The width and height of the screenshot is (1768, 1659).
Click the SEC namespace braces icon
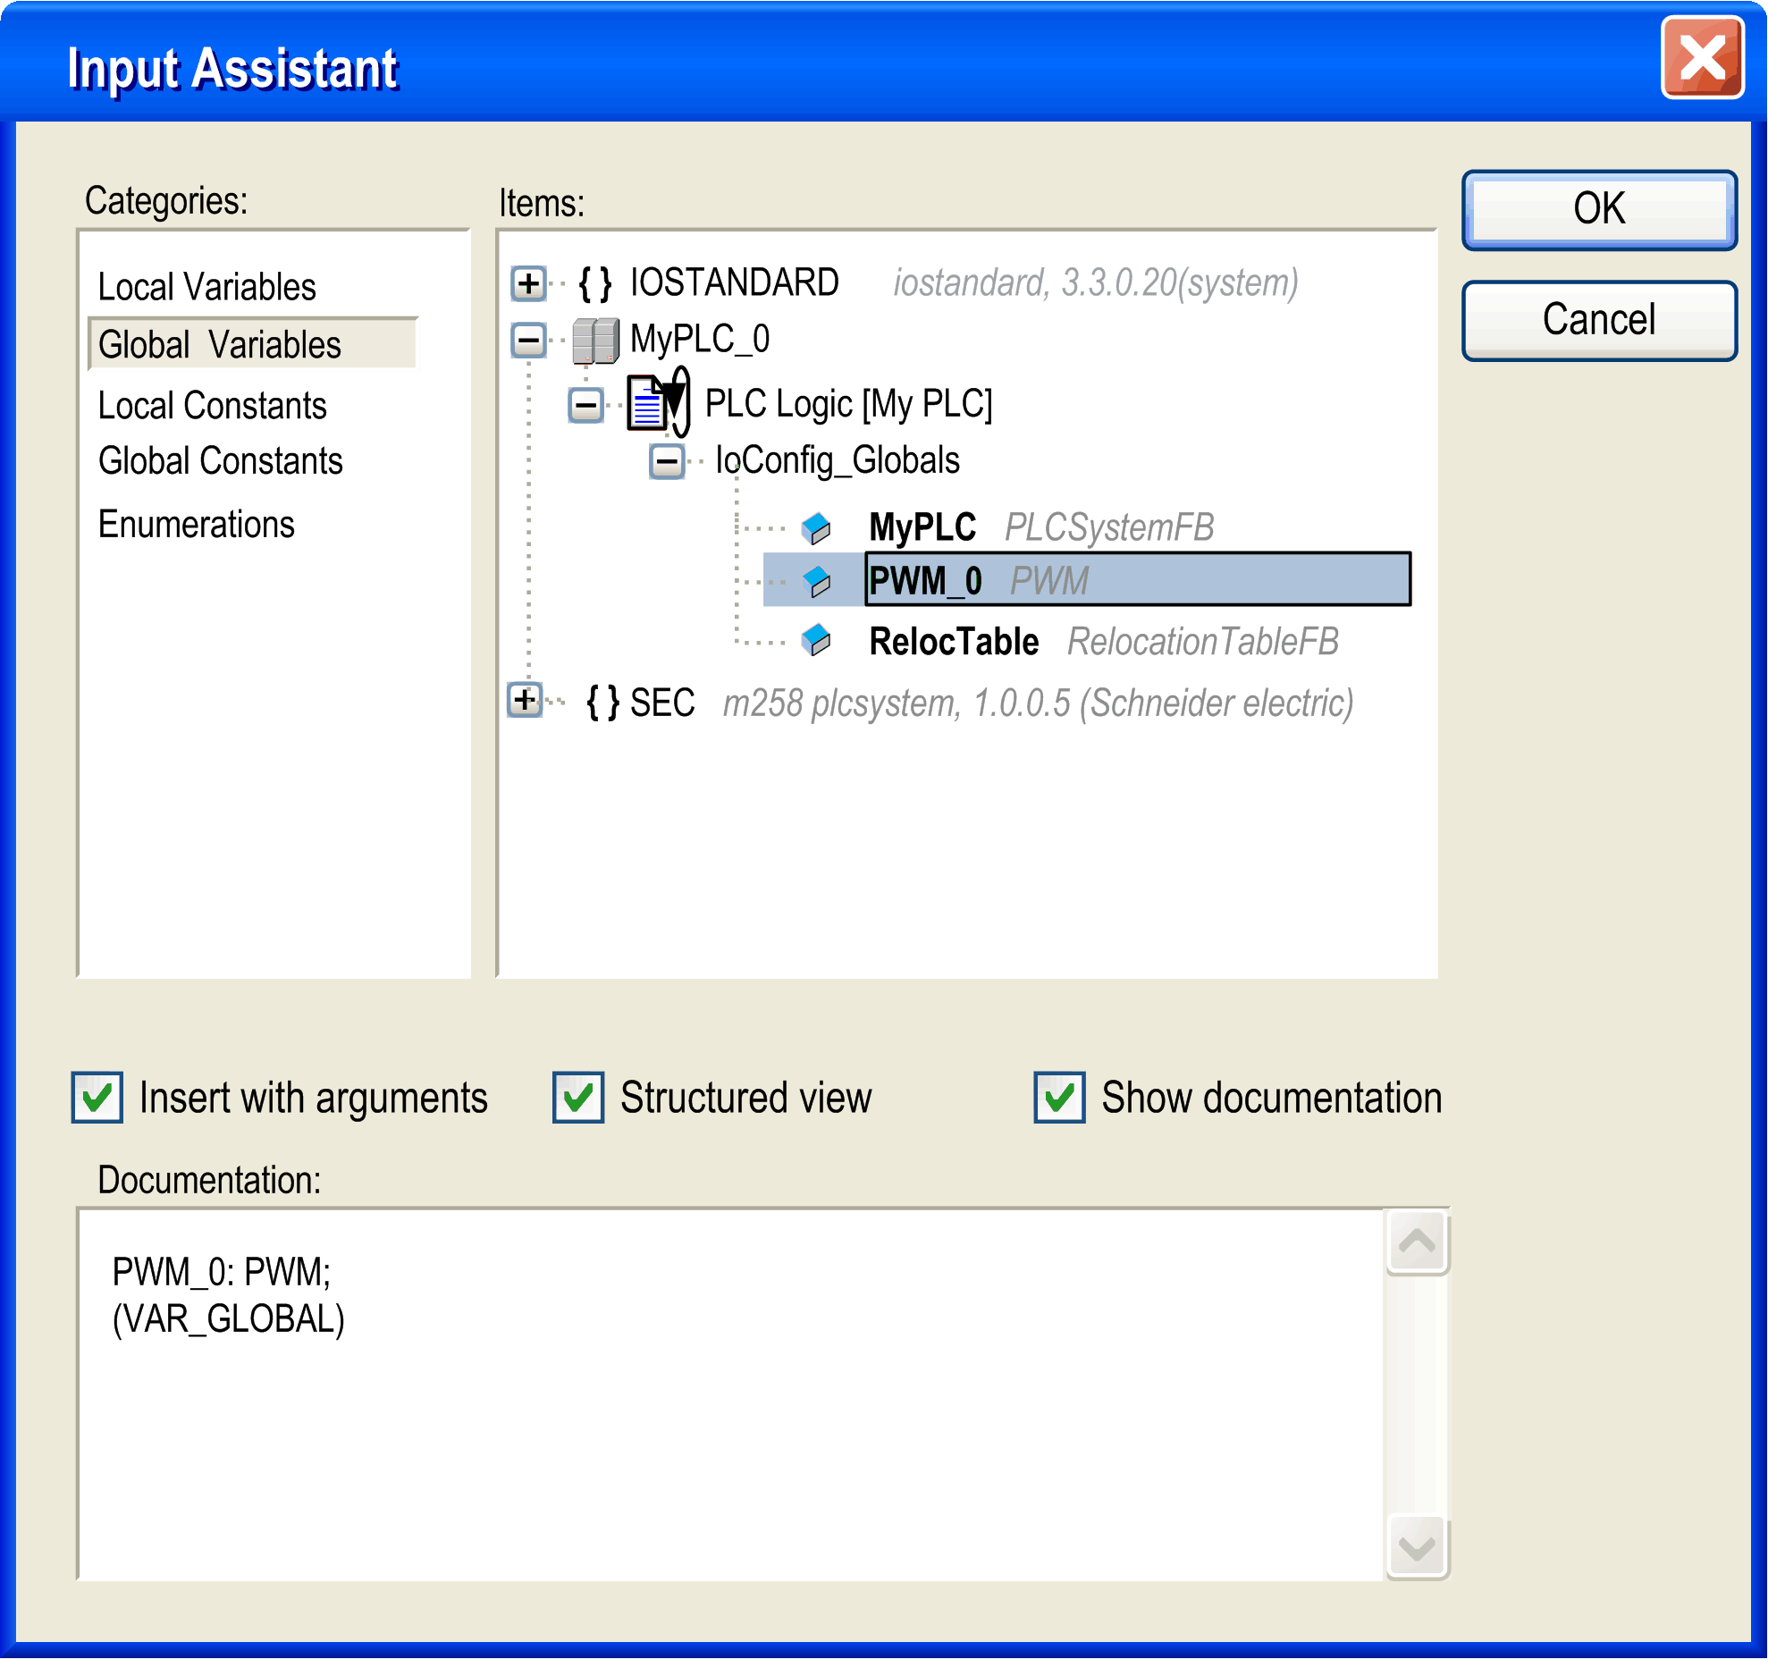pos(602,703)
